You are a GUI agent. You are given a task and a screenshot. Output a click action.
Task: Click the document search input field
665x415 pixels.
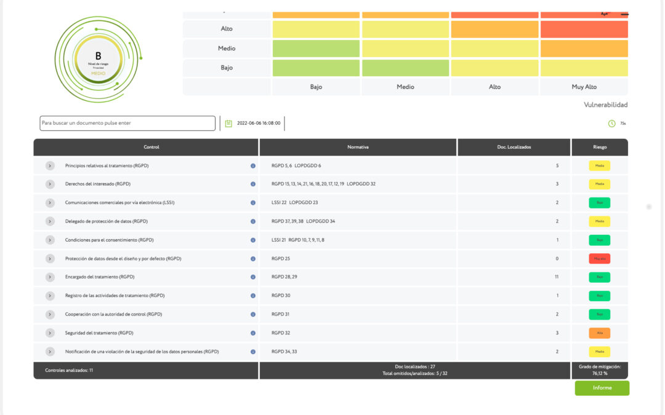click(x=127, y=123)
